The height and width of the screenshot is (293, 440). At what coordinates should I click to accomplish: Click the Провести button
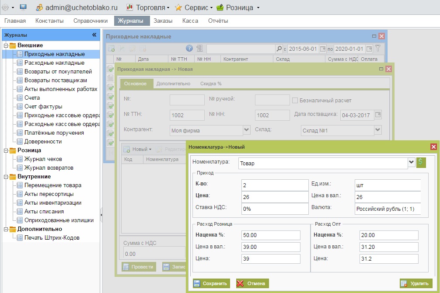click(x=139, y=267)
